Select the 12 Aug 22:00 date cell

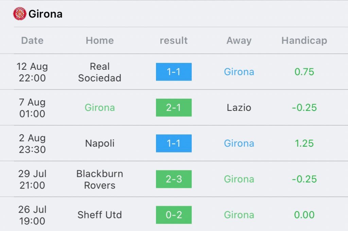(x=32, y=72)
